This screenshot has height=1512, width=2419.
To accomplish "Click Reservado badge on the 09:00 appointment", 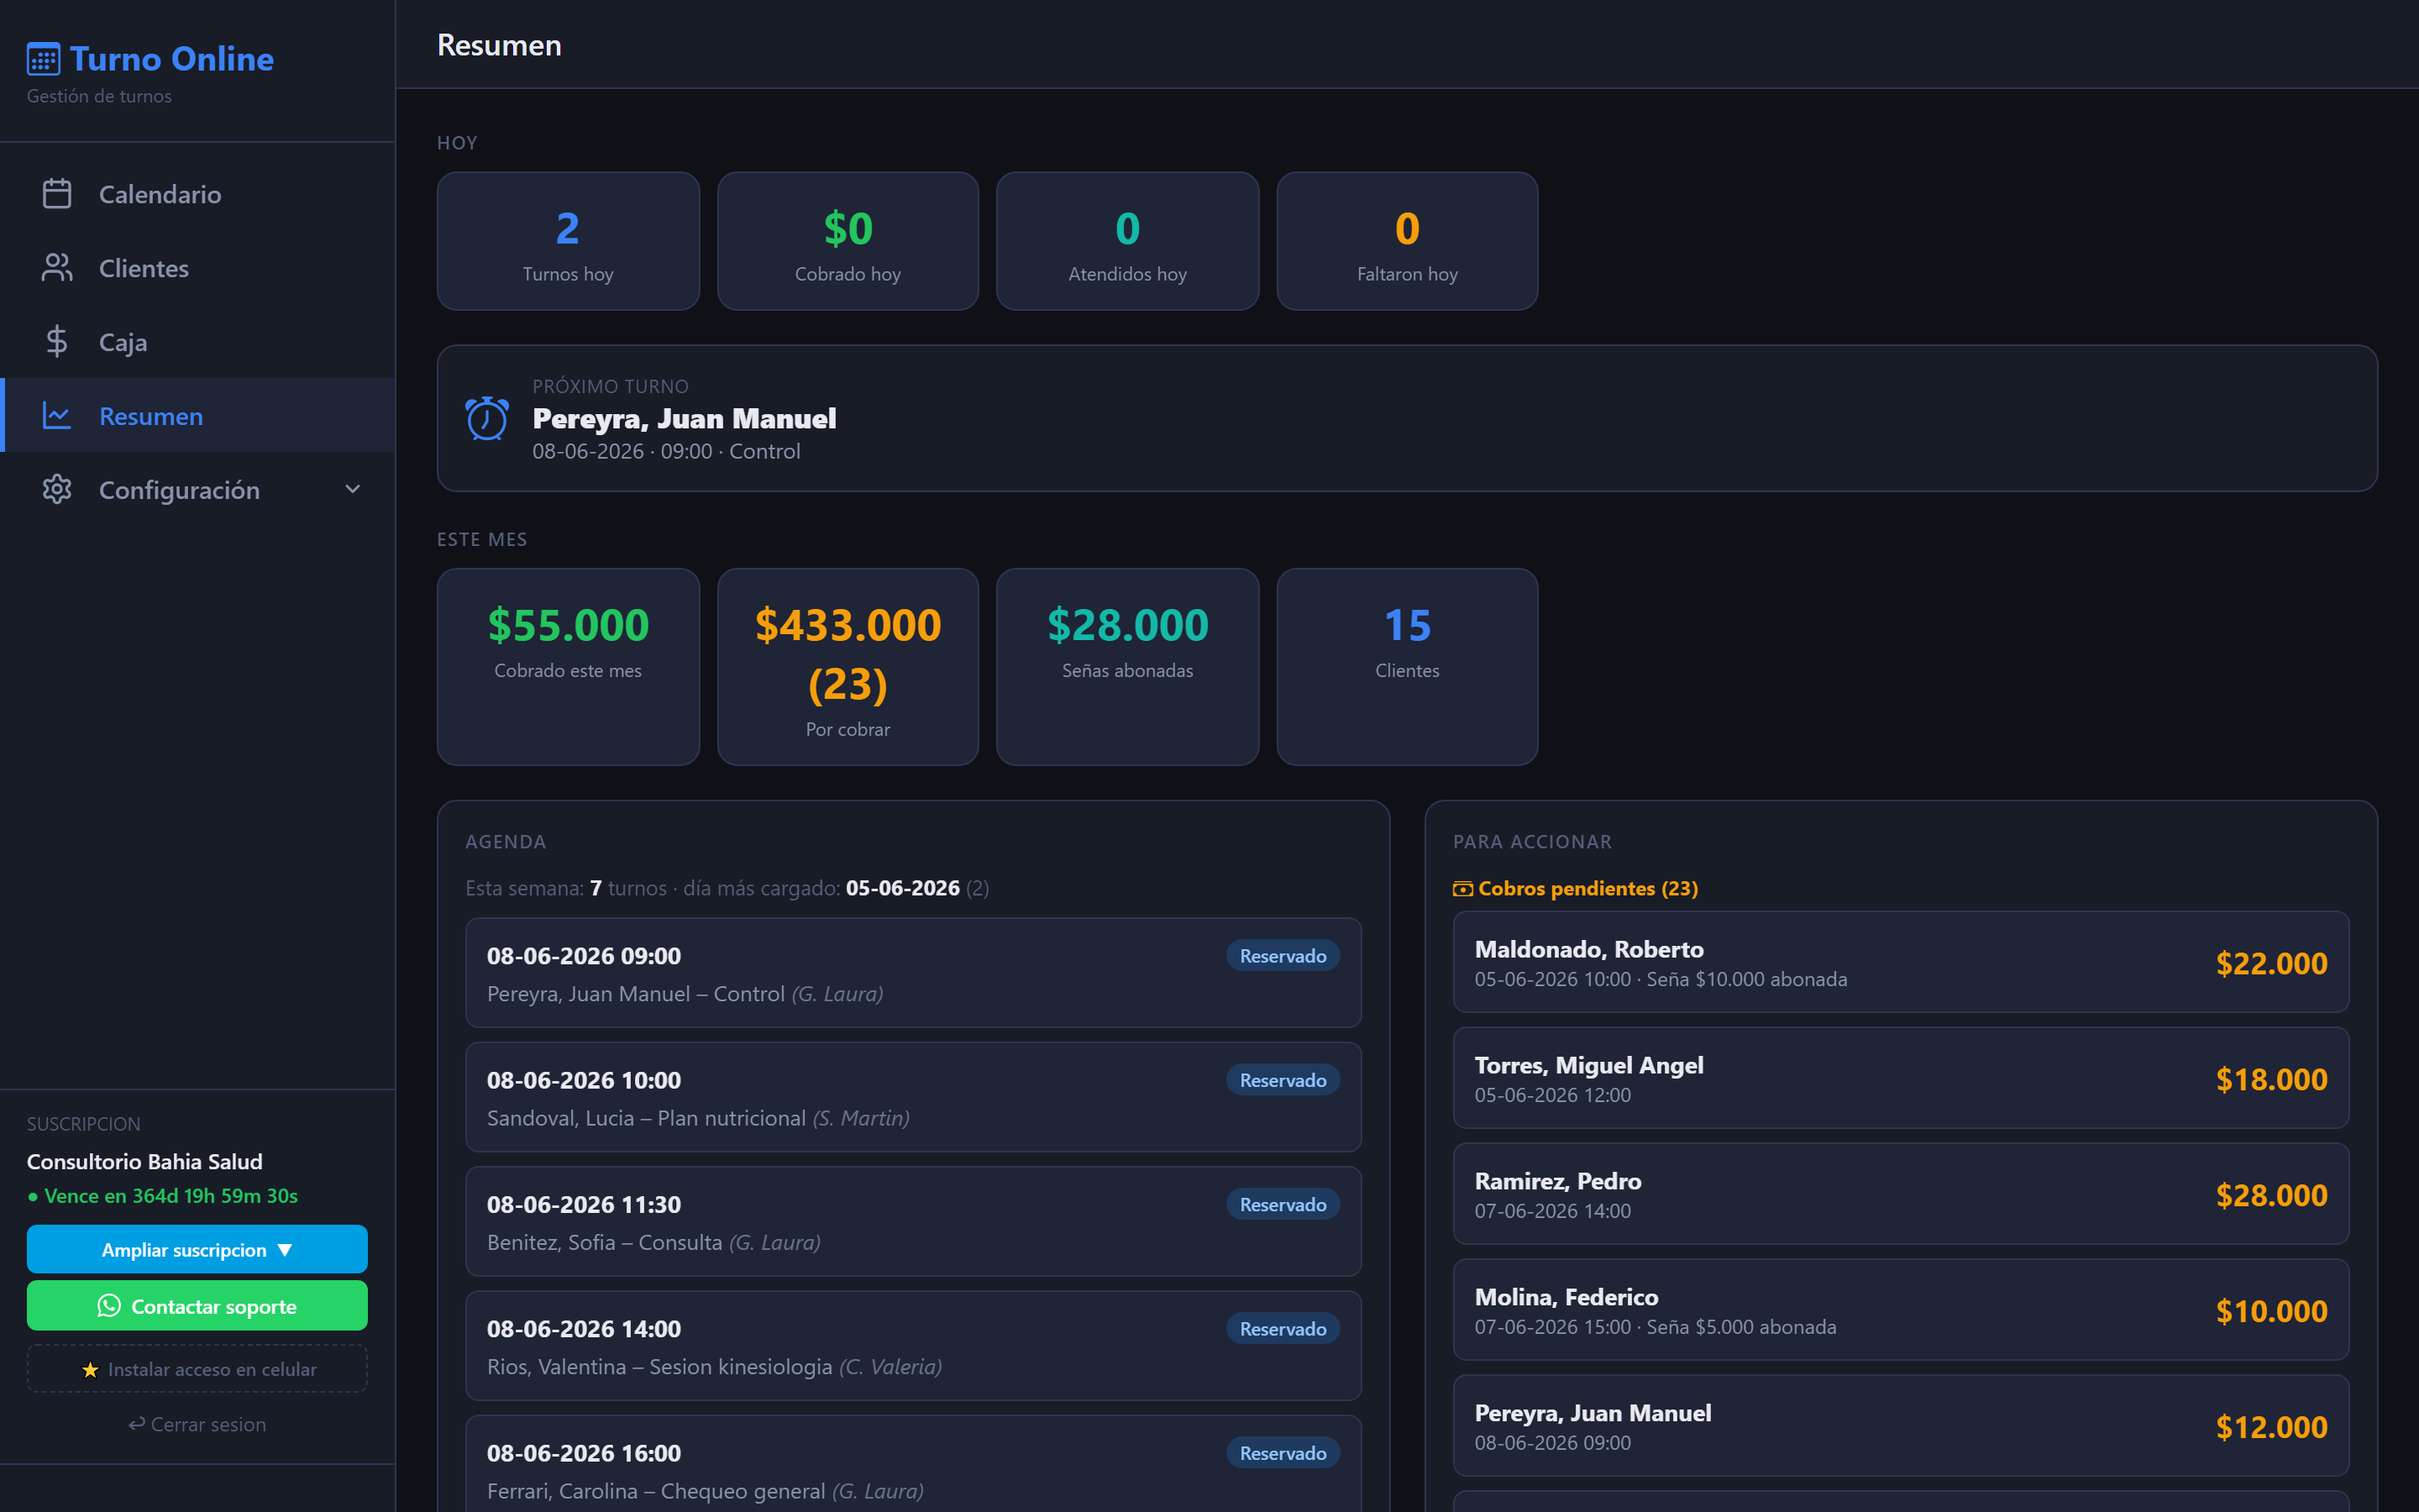I will (1283, 956).
